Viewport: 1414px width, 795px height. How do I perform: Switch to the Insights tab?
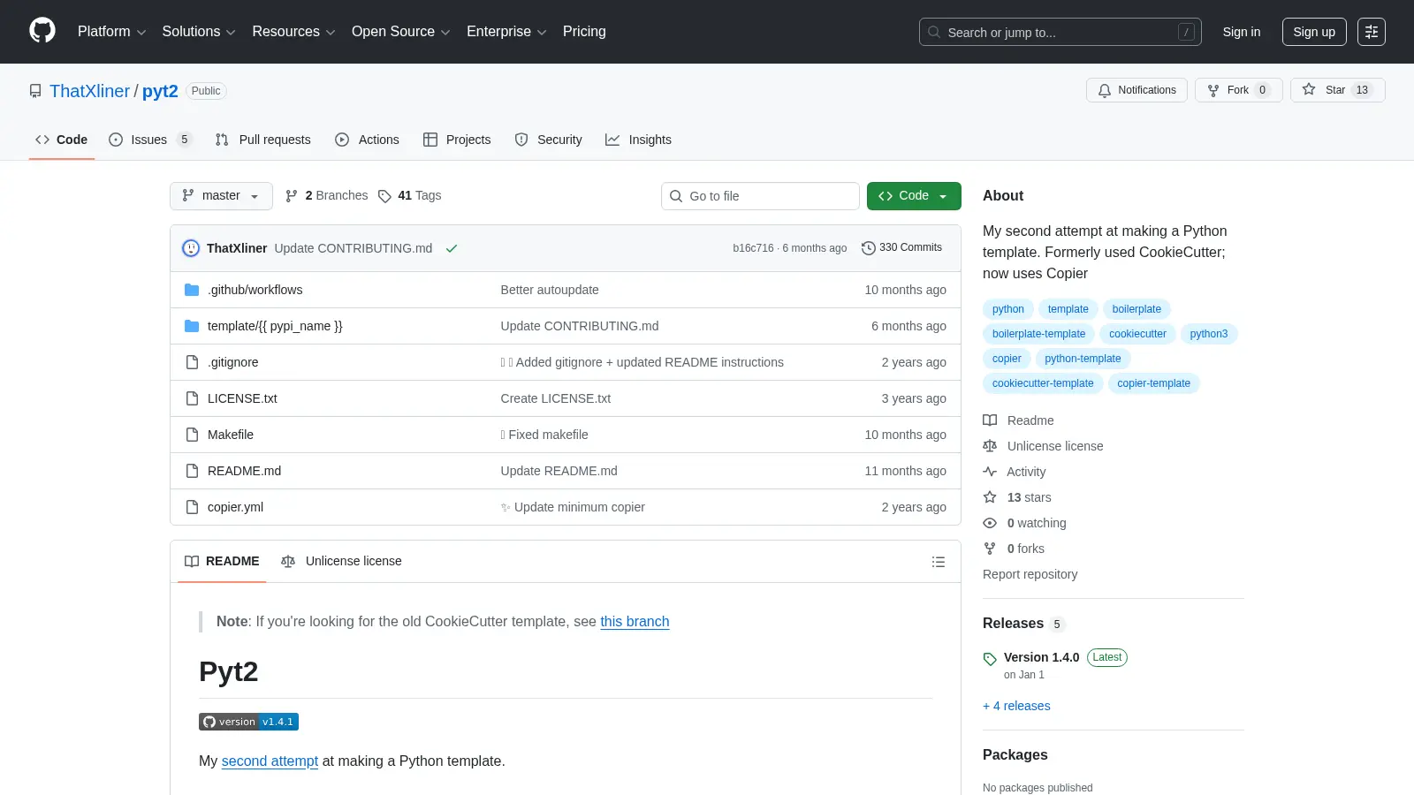pos(638,140)
